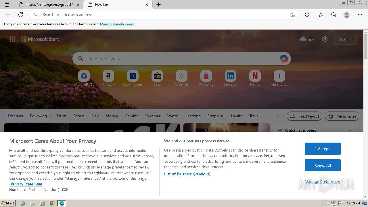Viewport: 368px width, 207px height.
Task: Open the Windows Start menu
Action: [8, 203]
